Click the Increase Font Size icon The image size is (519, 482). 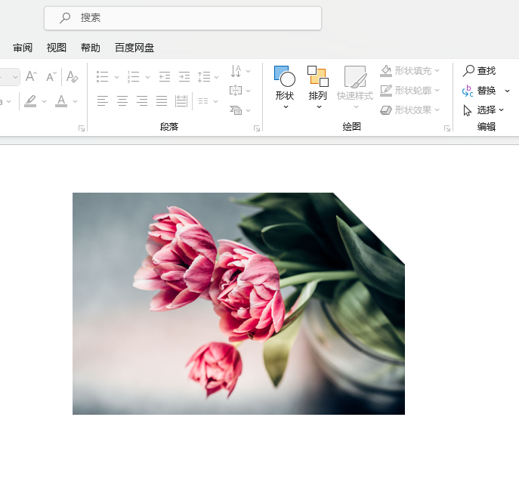tap(31, 76)
